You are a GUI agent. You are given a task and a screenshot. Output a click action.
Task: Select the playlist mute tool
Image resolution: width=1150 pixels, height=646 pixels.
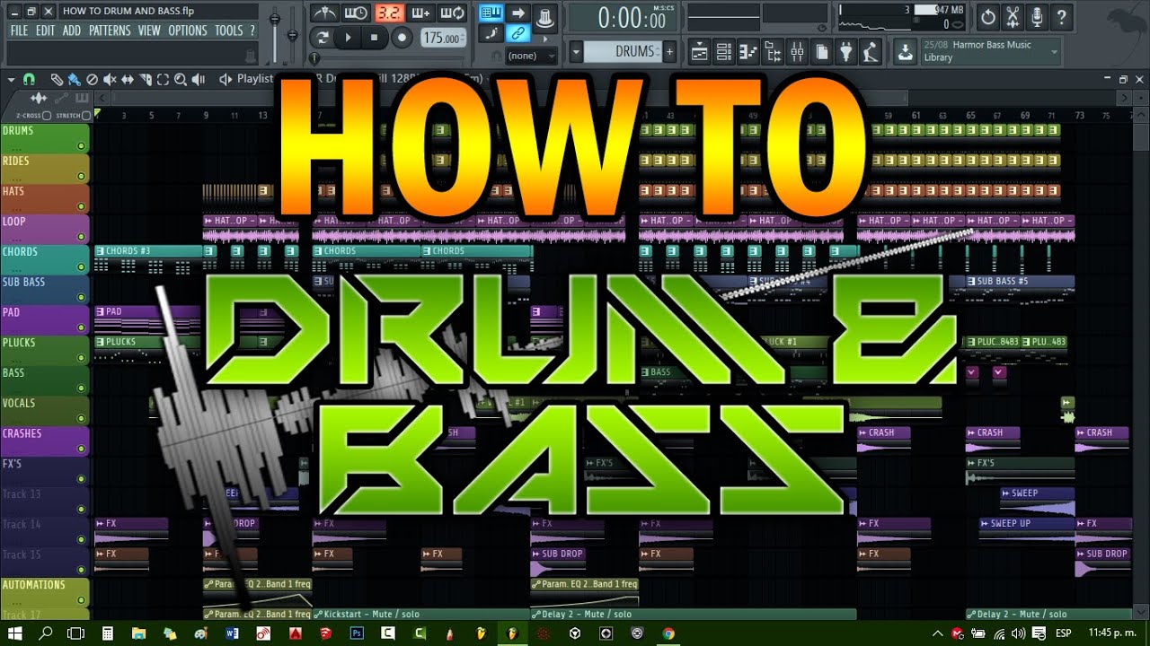point(109,79)
